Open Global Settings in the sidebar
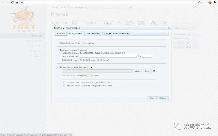Viewport: 218px width, 136px height. [32, 41]
